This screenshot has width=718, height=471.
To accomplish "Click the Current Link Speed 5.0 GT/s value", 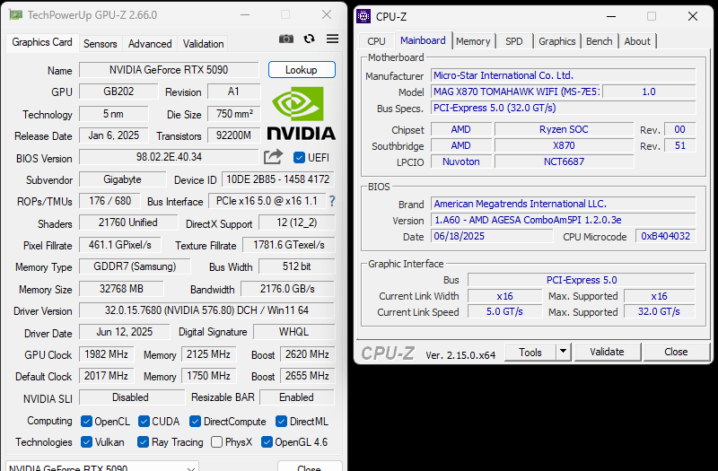I will click(504, 311).
